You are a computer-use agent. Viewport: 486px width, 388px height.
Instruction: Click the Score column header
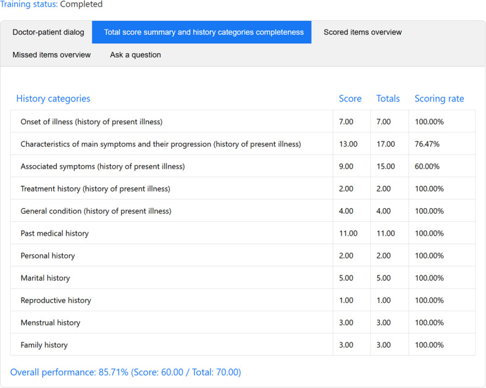(350, 99)
